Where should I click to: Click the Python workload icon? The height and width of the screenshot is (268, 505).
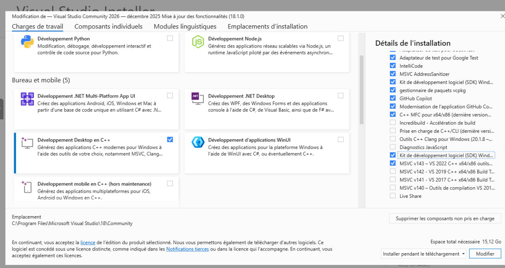[27, 42]
